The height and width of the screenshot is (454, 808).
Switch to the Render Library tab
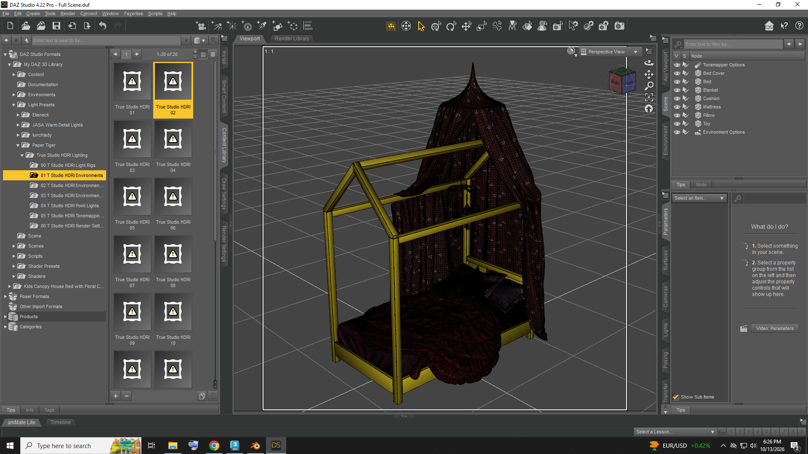point(292,39)
